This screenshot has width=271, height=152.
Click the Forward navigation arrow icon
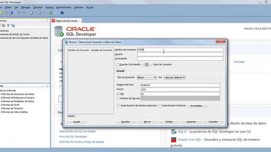(40, 13)
